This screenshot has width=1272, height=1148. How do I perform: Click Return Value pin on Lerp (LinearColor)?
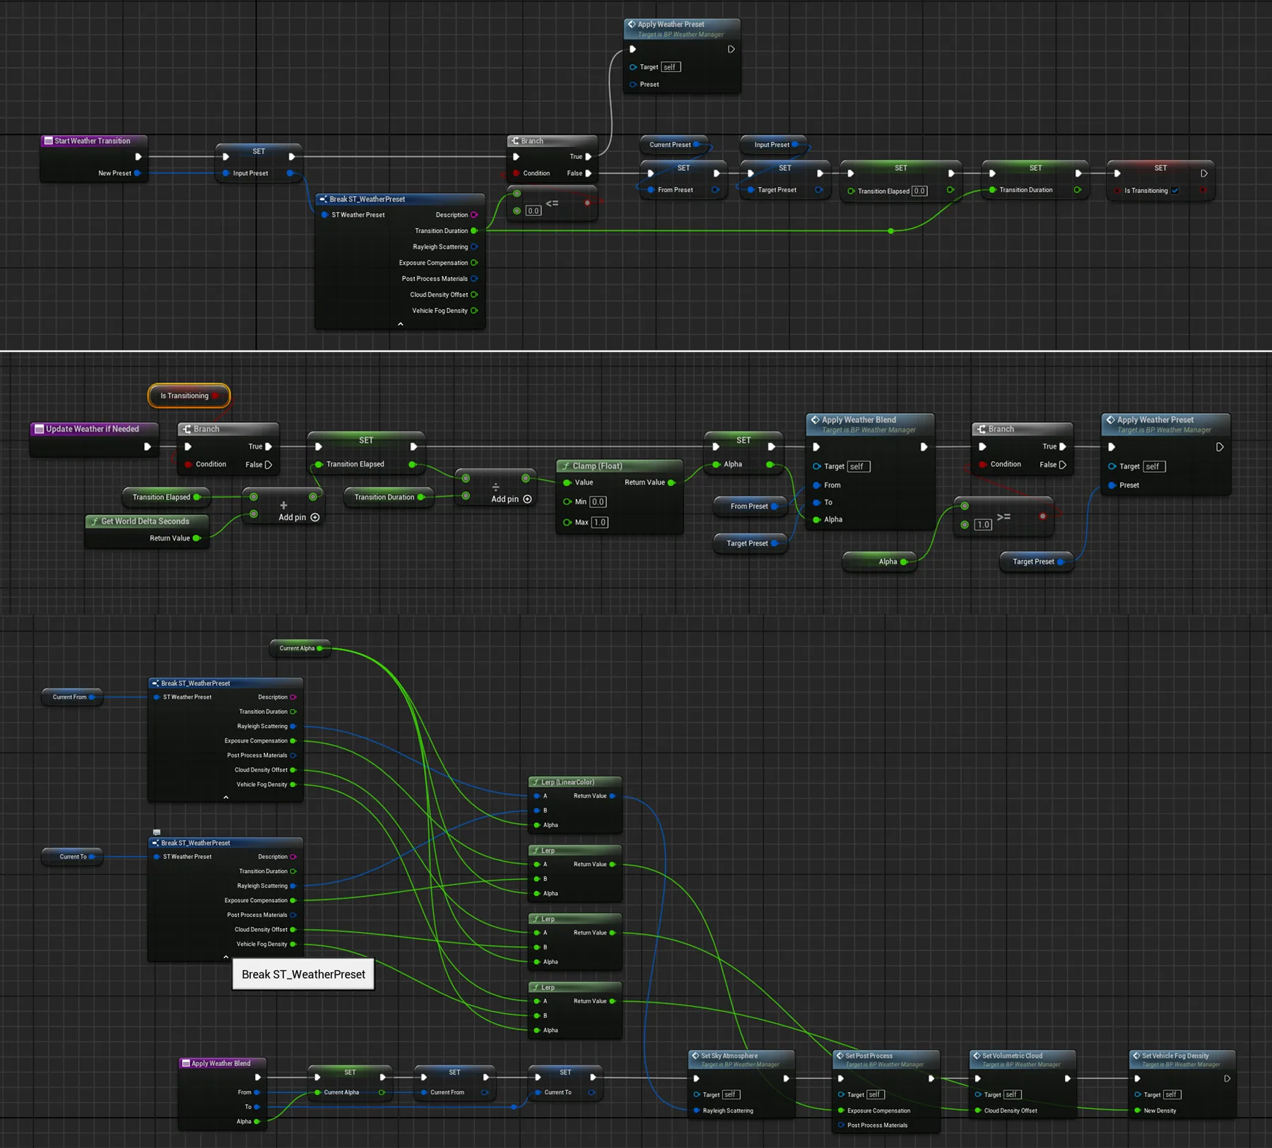[x=612, y=795]
